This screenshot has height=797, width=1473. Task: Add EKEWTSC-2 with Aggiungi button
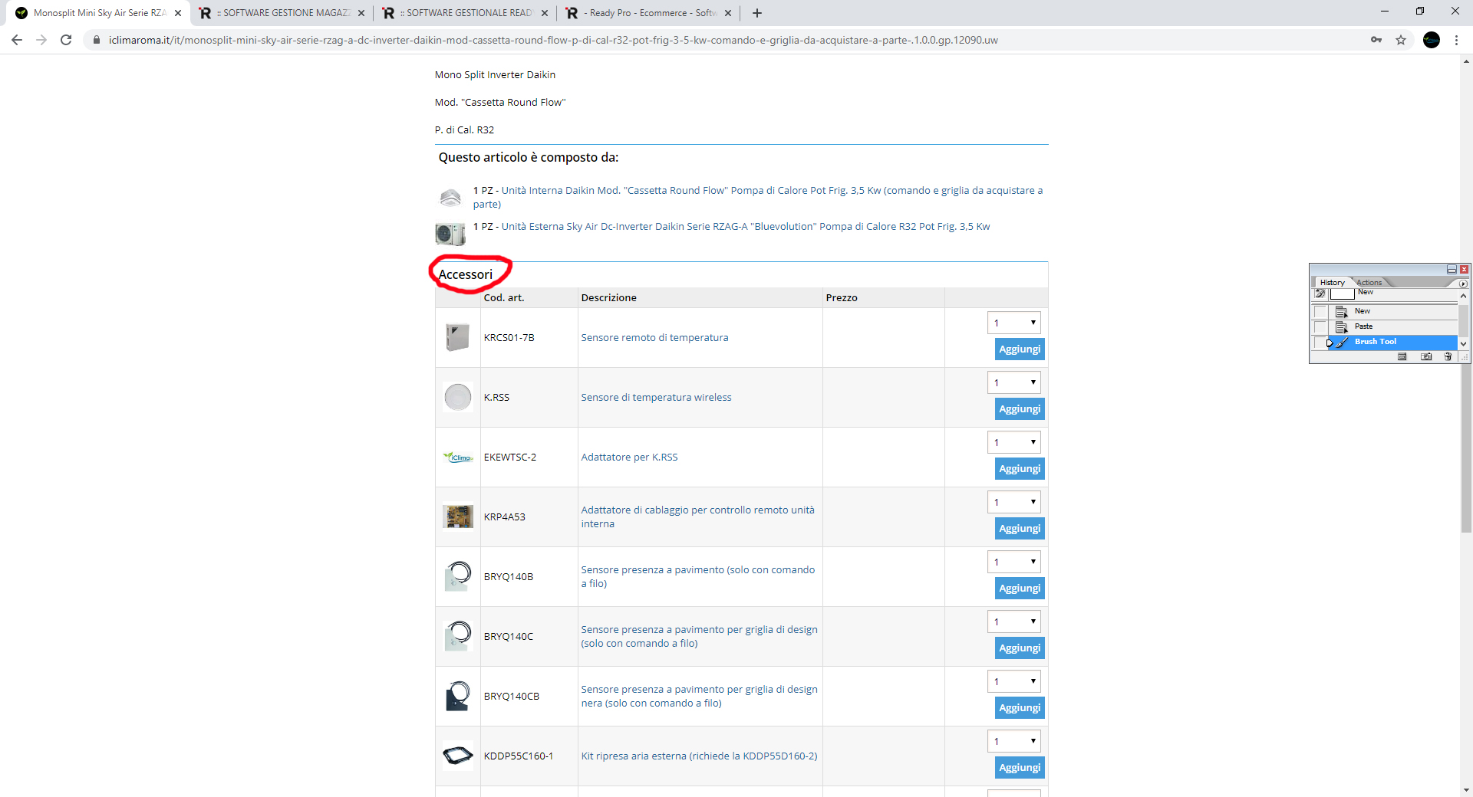(1020, 469)
